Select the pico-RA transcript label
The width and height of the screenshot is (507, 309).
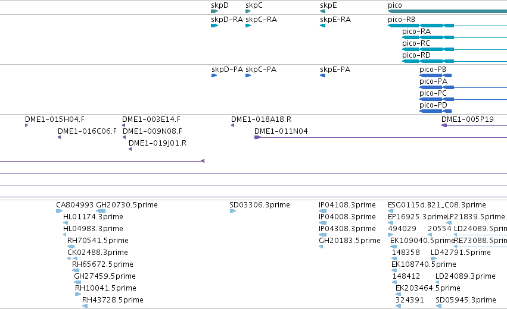pos(416,31)
